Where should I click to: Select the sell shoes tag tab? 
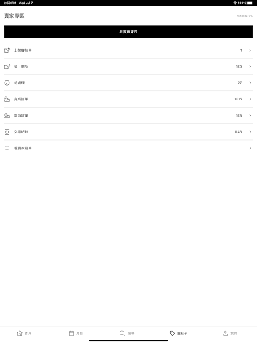tap(179, 333)
